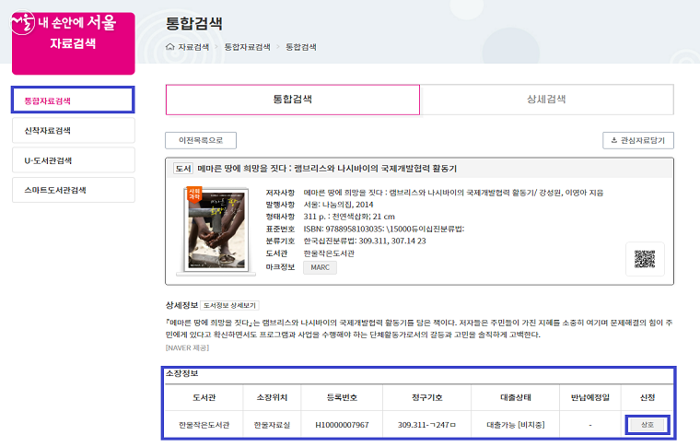Open U-도서관검색 in the sidebar

[x=73, y=160]
